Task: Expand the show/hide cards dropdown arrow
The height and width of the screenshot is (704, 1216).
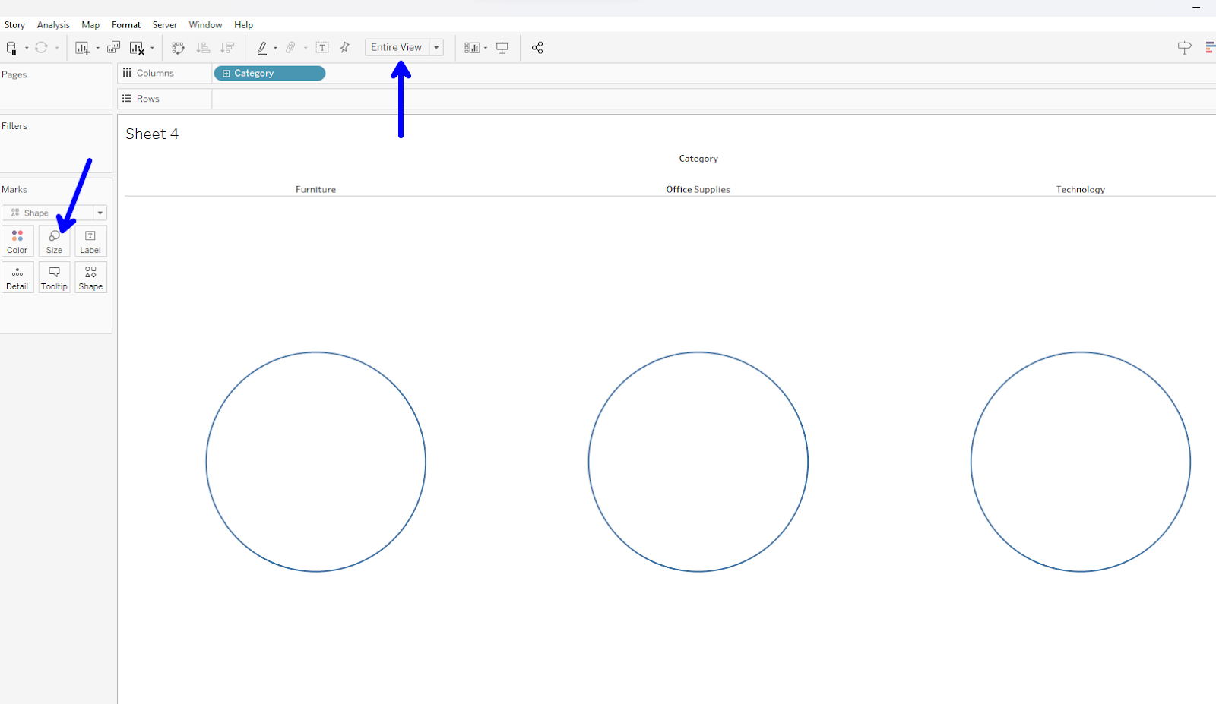Action: (x=486, y=48)
